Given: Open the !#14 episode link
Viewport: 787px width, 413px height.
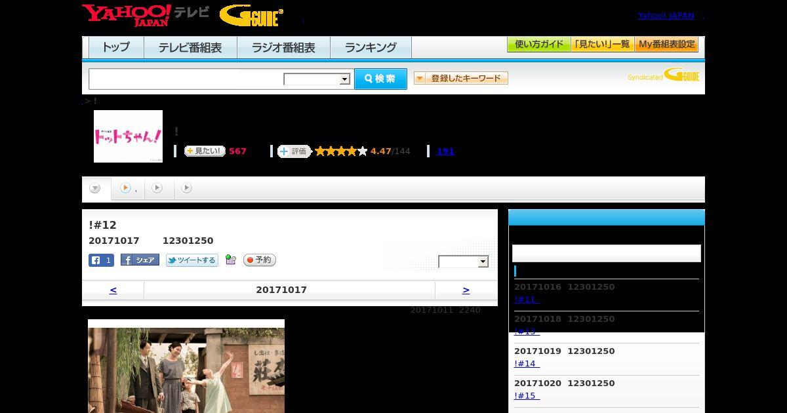Looking at the screenshot, I should pos(527,363).
